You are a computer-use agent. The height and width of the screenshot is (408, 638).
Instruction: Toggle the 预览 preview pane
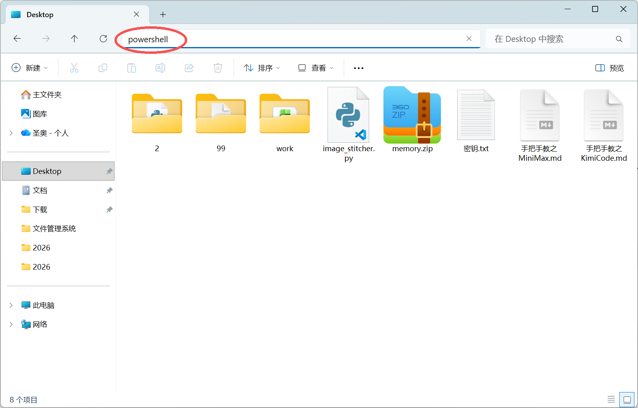609,68
